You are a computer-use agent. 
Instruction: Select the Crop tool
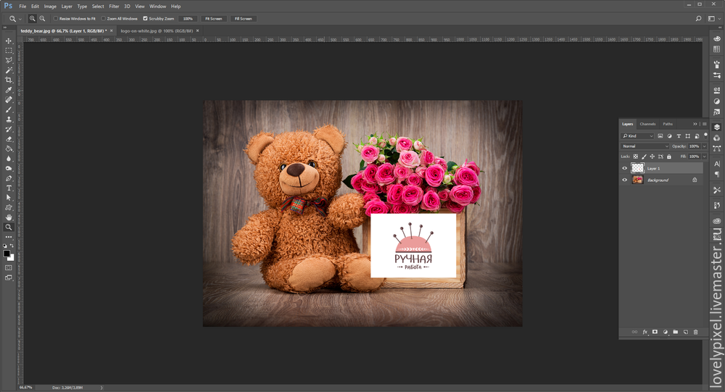(9, 80)
